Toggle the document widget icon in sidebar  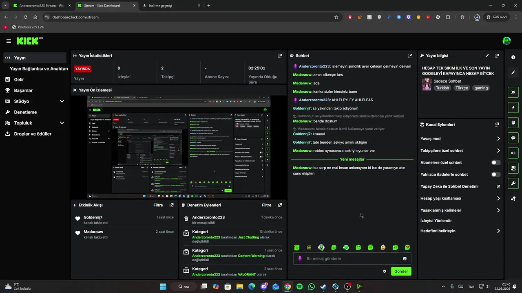point(513,122)
